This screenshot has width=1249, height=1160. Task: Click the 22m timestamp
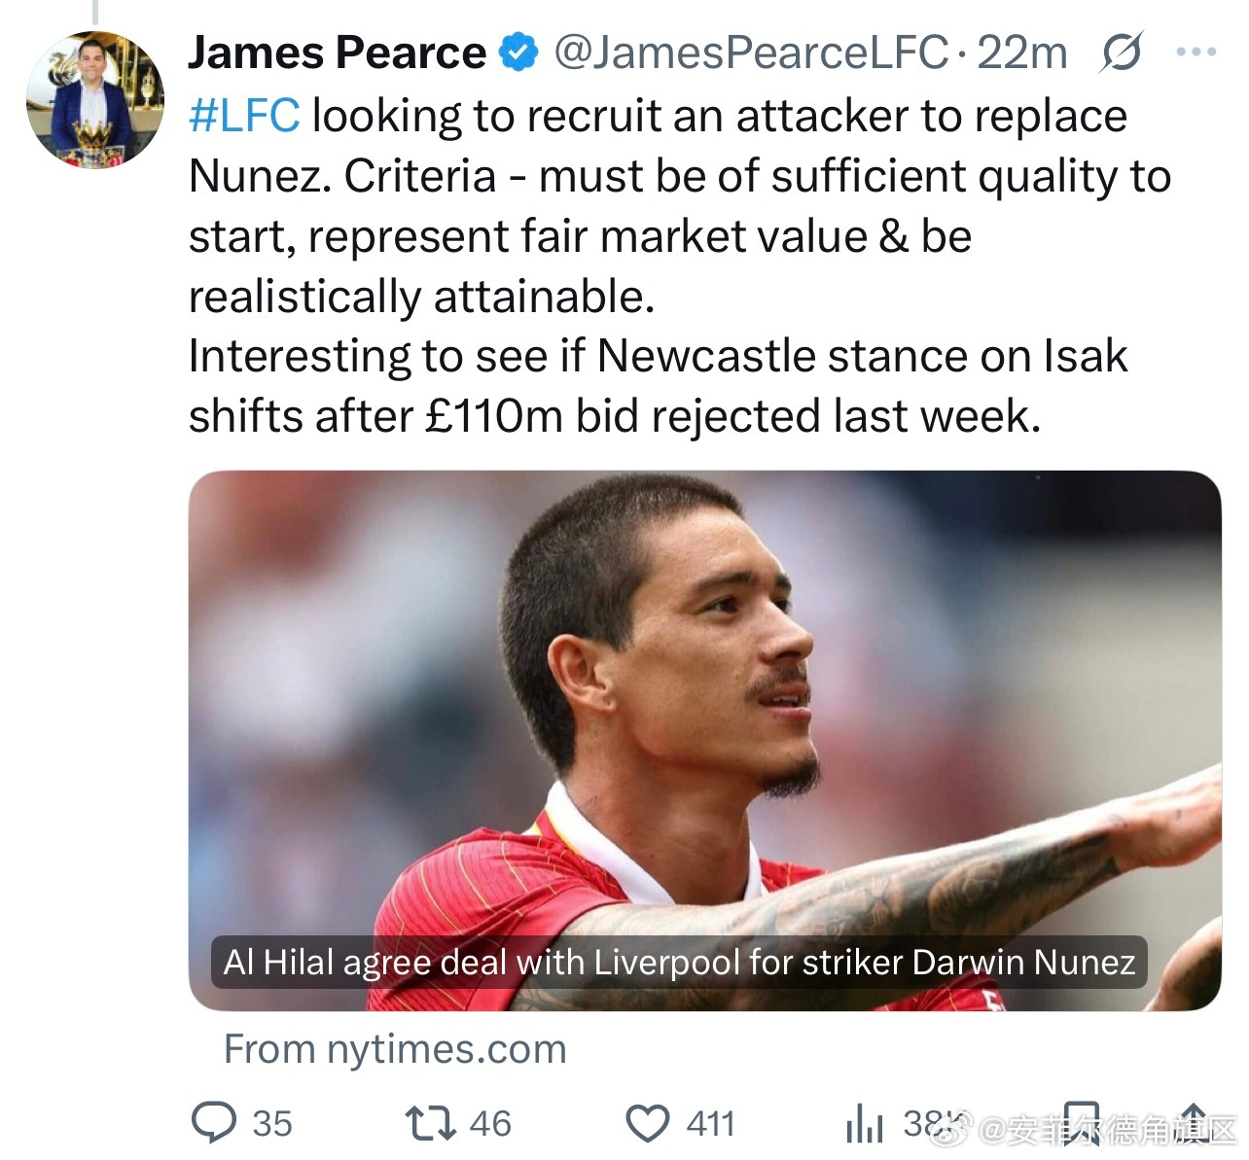(x=1021, y=53)
